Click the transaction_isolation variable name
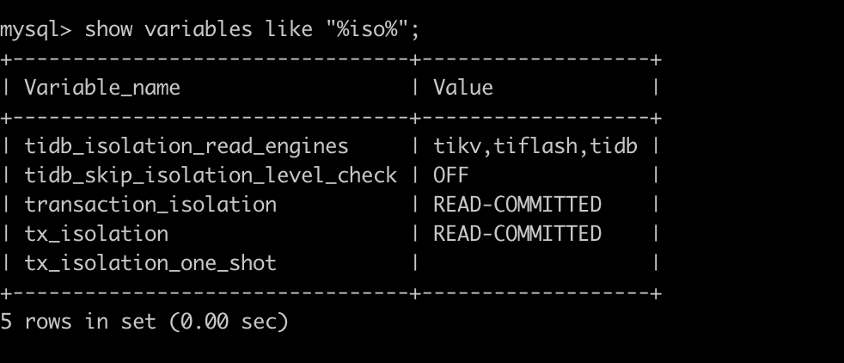The width and height of the screenshot is (844, 363). pos(150,205)
